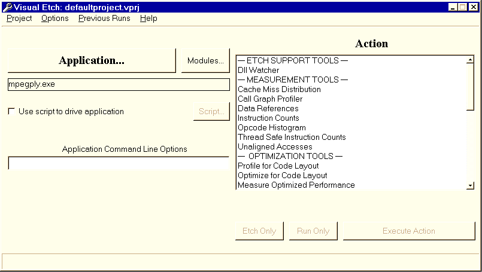Click the Application Command Line Options field
The width and height of the screenshot is (482, 272).
point(118,163)
